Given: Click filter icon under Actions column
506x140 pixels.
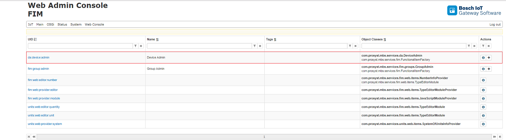Looking at the screenshot, I should point(483,46).
